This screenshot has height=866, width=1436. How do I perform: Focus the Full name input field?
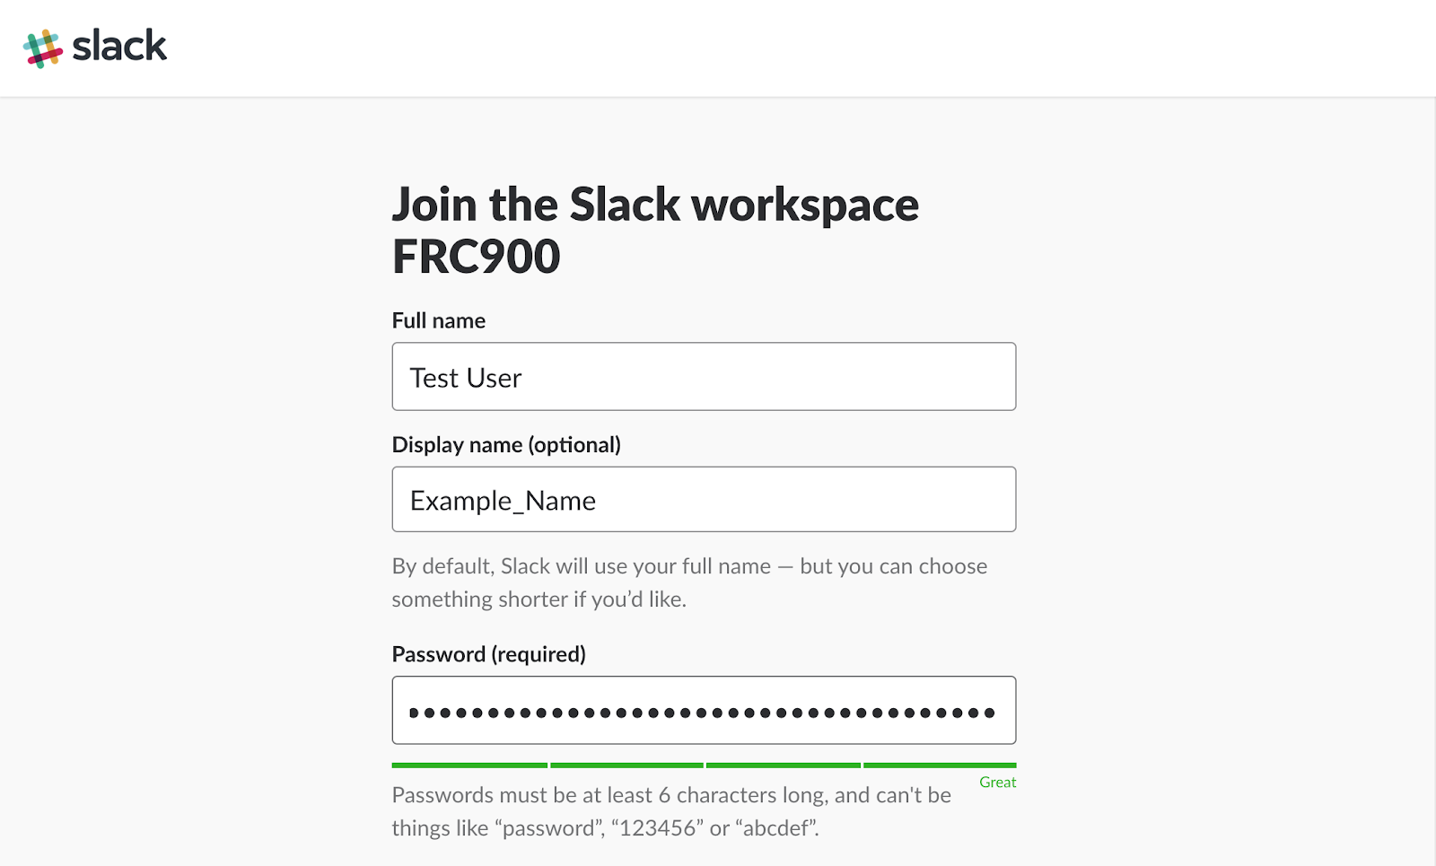(x=704, y=377)
